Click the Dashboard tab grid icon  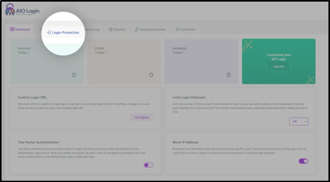(x=12, y=29)
